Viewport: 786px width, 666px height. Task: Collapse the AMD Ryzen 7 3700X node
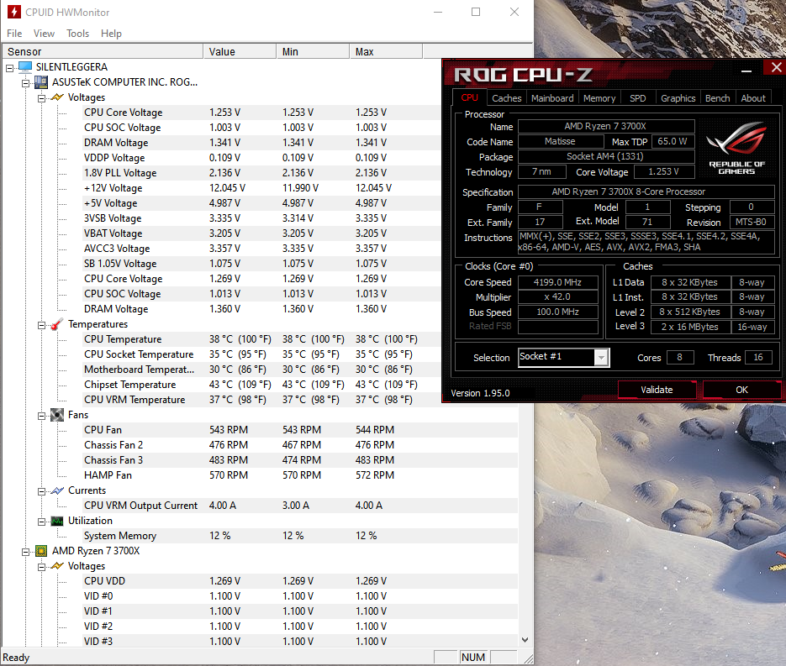pos(25,552)
